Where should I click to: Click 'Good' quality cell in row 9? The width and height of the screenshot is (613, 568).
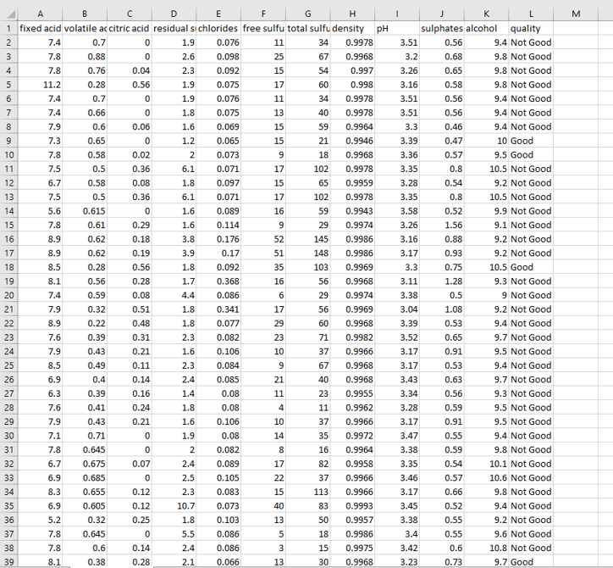point(531,141)
